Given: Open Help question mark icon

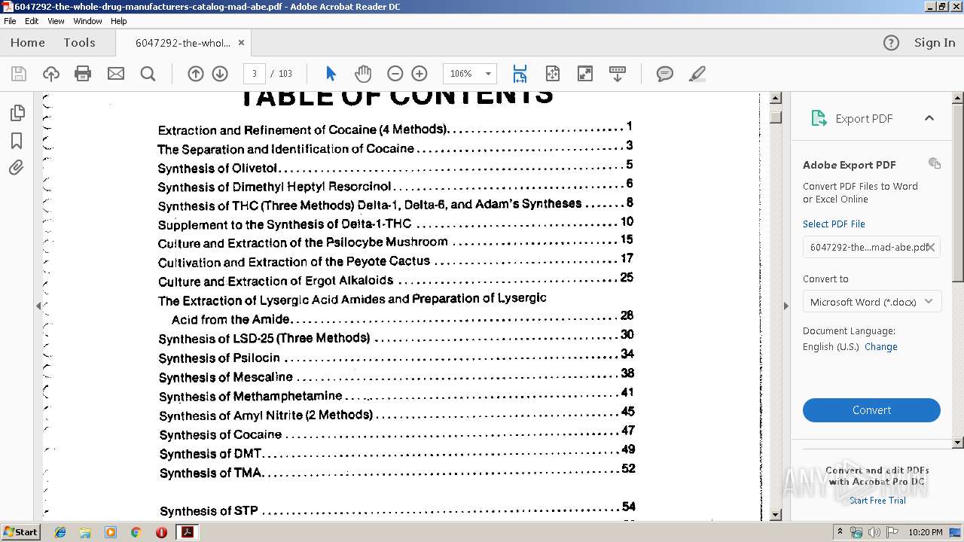Looking at the screenshot, I should pos(891,43).
